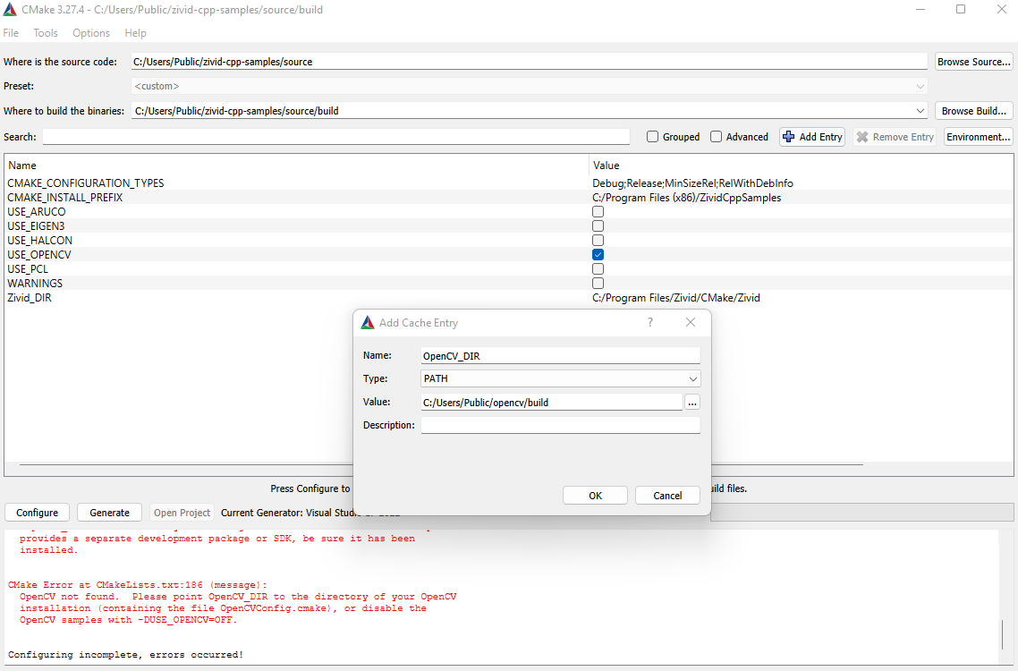Open the File menu

tap(11, 33)
